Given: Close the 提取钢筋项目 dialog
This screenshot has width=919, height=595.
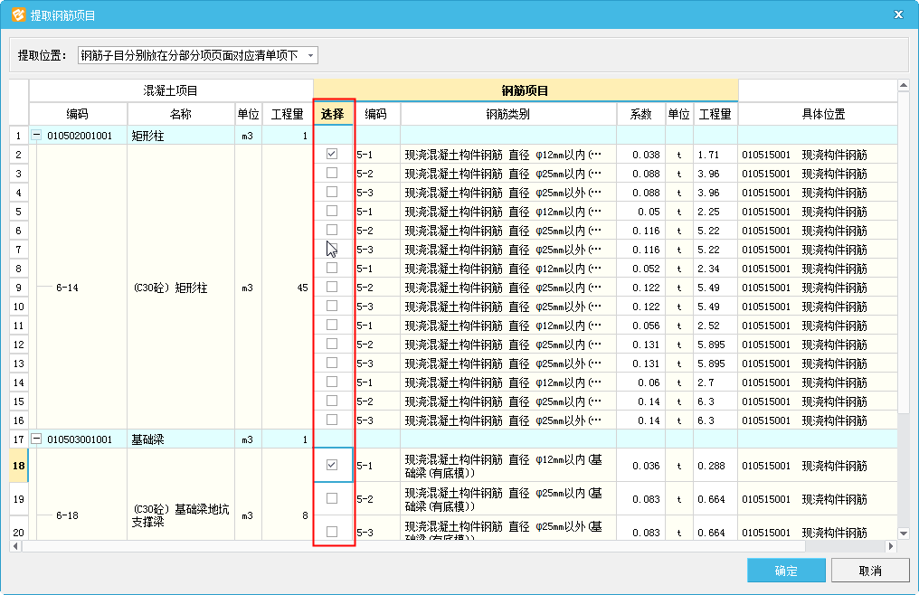Looking at the screenshot, I should pos(897,14).
